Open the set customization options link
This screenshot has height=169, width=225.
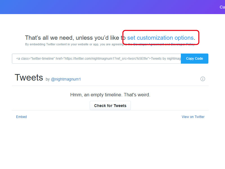(x=160, y=38)
